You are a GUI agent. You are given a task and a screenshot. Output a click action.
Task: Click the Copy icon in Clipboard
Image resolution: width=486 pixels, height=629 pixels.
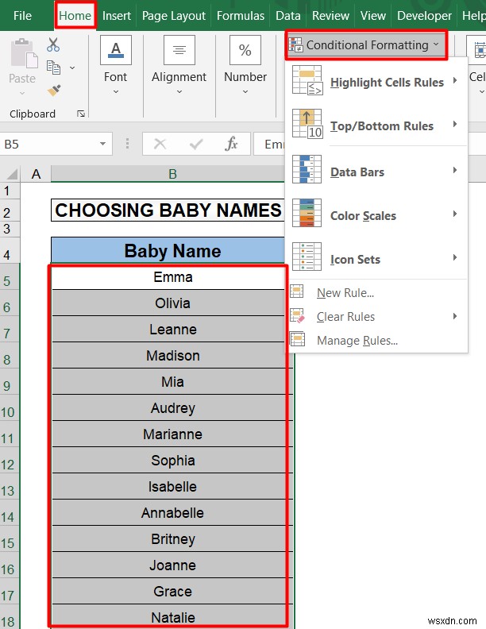pyautogui.click(x=53, y=68)
